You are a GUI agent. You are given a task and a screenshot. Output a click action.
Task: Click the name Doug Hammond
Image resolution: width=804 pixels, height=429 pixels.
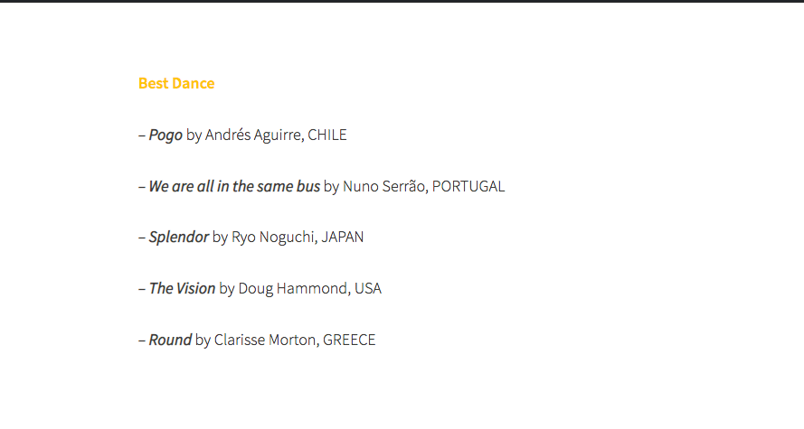294,288
